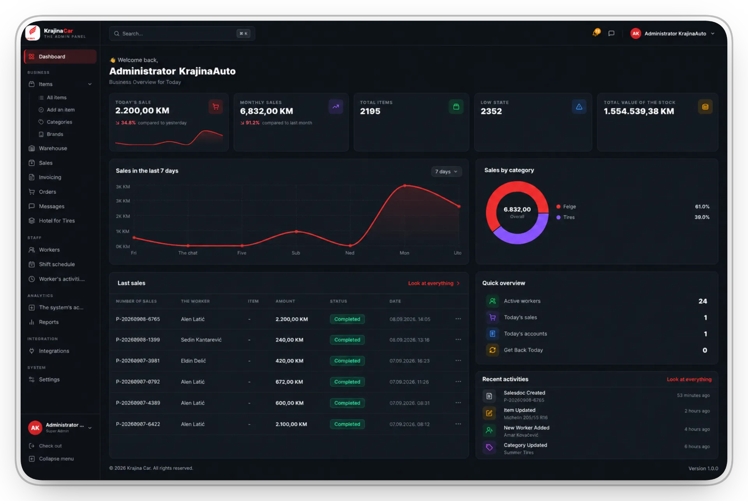
Task: Click Look at everything in Last sales
Action: coord(434,283)
